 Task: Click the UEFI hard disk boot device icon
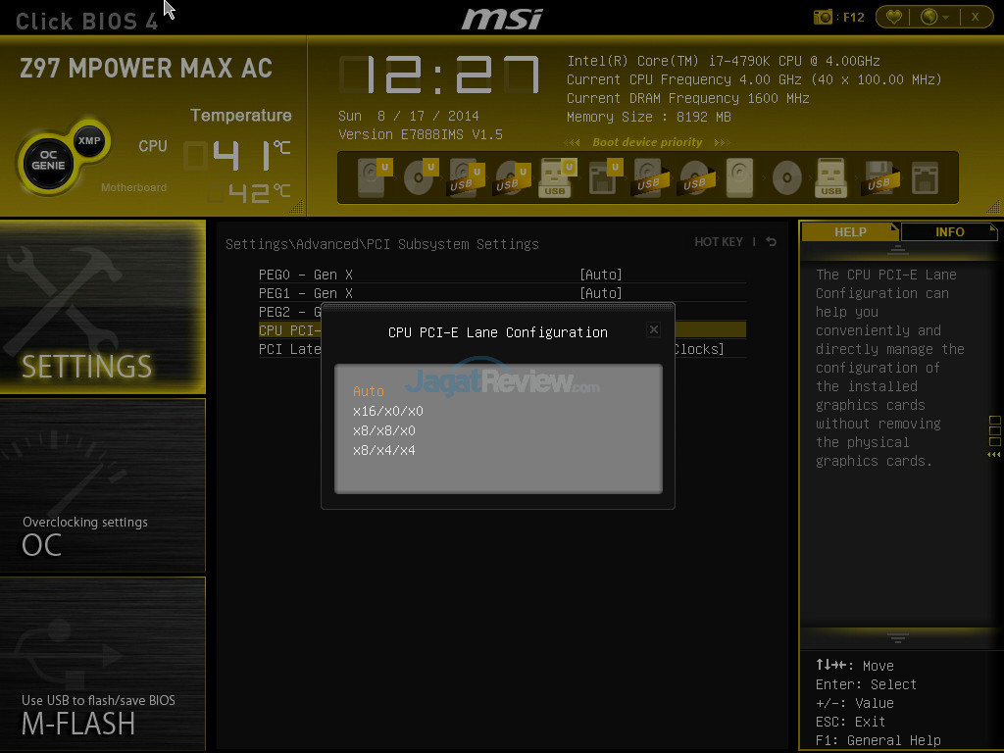pos(375,177)
